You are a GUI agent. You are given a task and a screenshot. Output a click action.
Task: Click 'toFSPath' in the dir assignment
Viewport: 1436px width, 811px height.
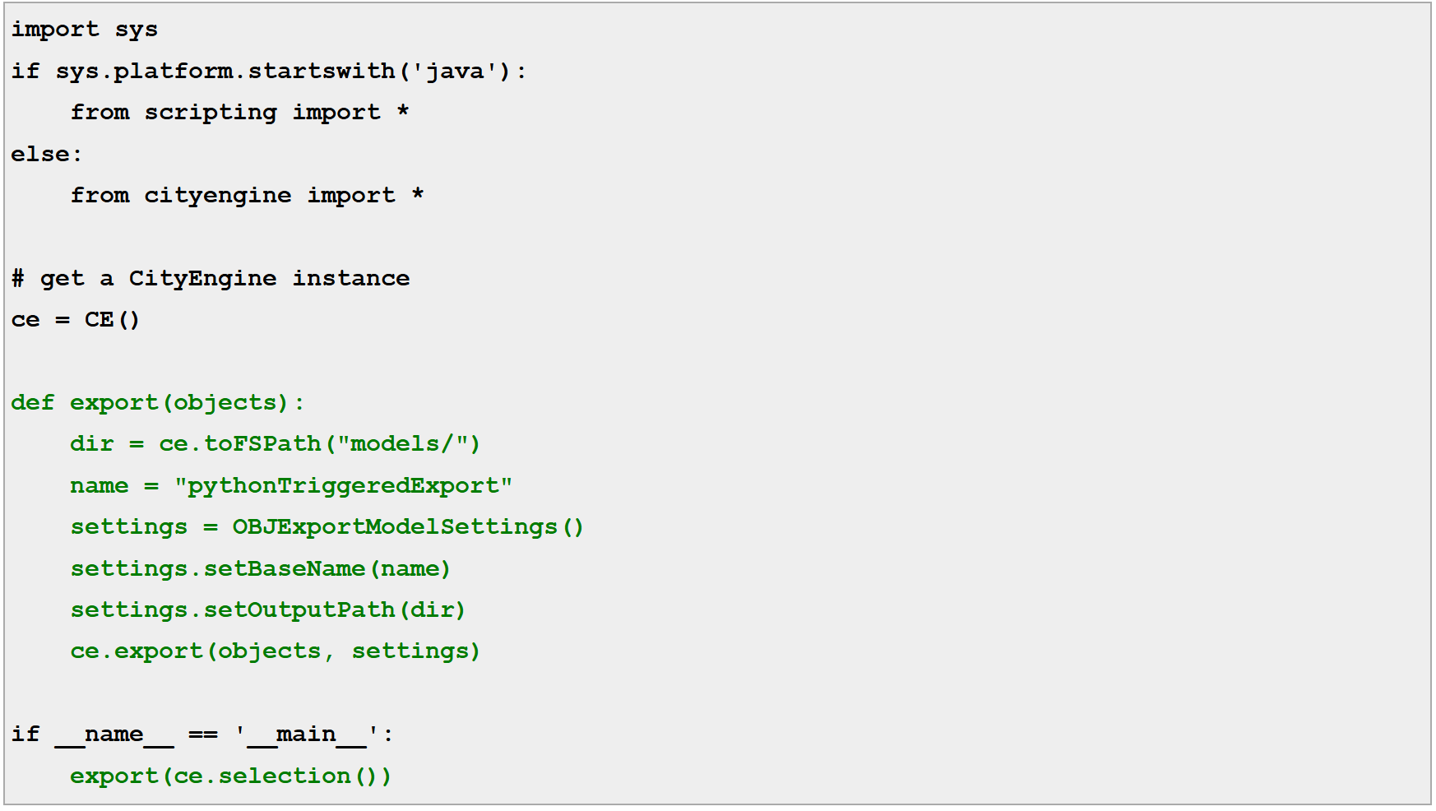click(262, 444)
